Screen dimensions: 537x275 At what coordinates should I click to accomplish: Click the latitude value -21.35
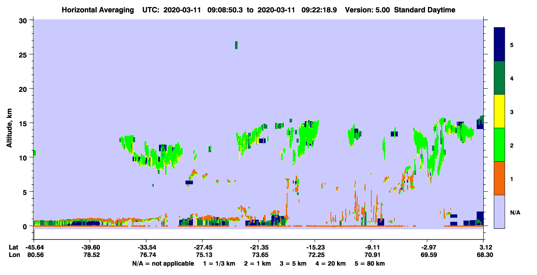pyautogui.click(x=258, y=247)
